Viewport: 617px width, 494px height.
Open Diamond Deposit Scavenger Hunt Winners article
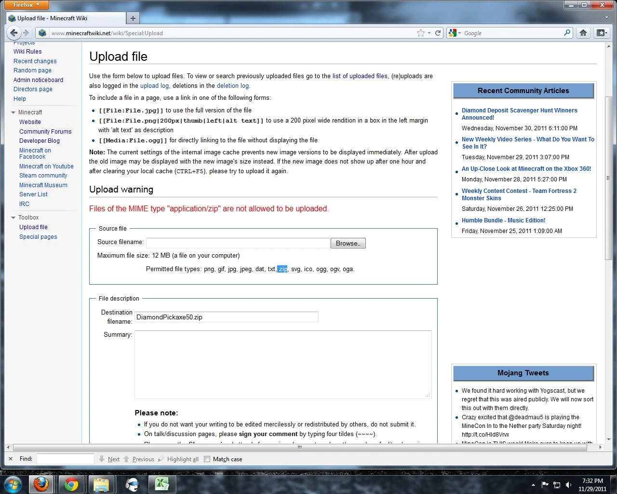tap(520, 114)
